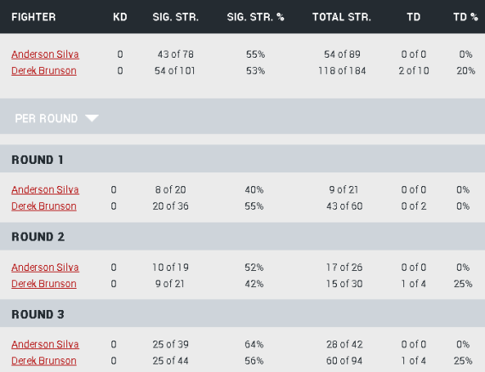Select the ROUND 2 section heading
The image size is (485, 372).
[38, 237]
